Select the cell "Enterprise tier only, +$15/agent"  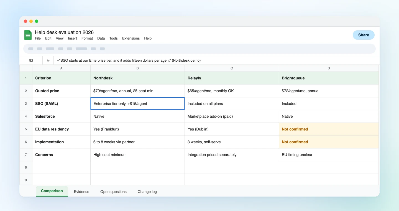pos(137,104)
